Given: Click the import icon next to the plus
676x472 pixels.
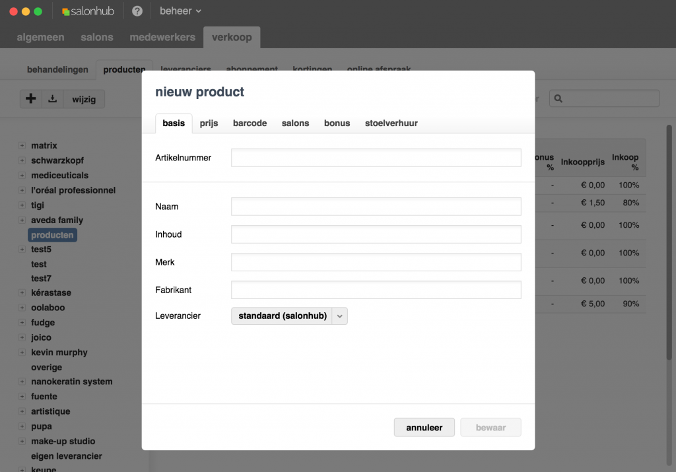Looking at the screenshot, I should (52, 98).
